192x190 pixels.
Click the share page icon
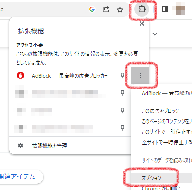click(106, 10)
